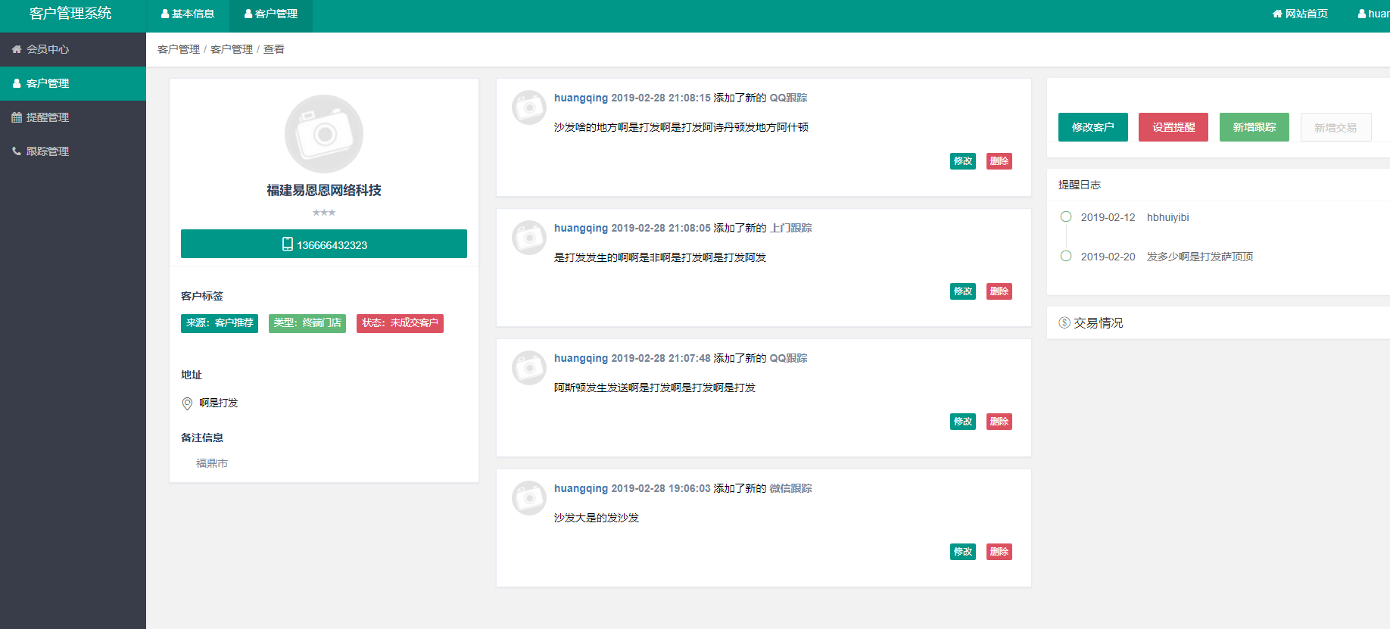Delete the 上门跟踪 follow-up record

click(999, 291)
